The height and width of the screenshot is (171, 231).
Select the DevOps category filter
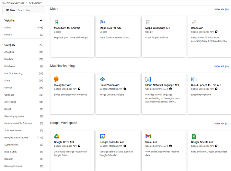click(x=9, y=88)
